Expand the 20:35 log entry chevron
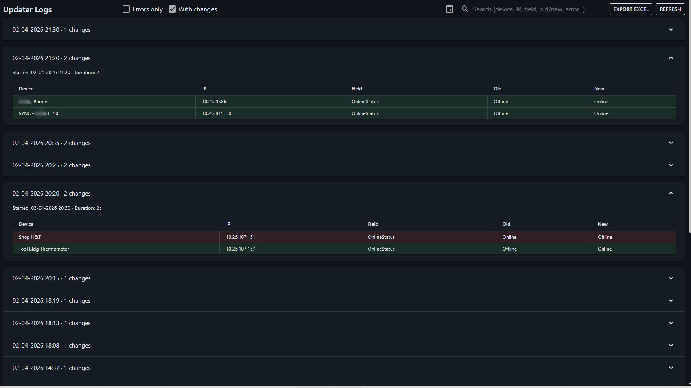This screenshot has width=691, height=388. [671, 143]
